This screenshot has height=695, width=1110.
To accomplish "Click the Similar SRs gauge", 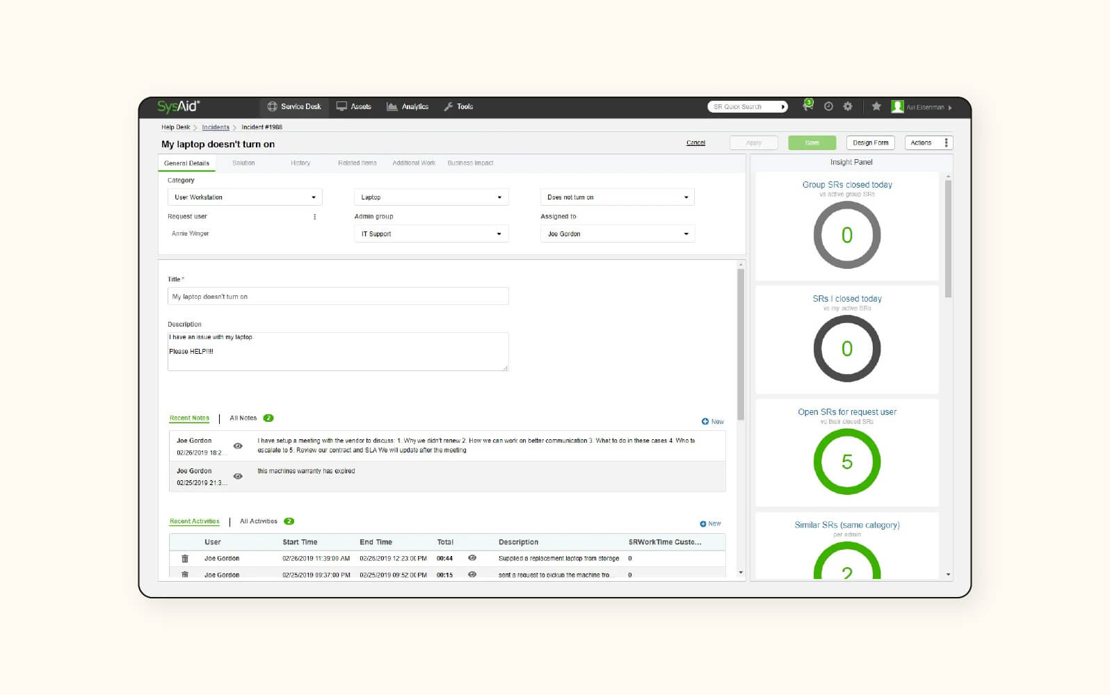I will [847, 560].
